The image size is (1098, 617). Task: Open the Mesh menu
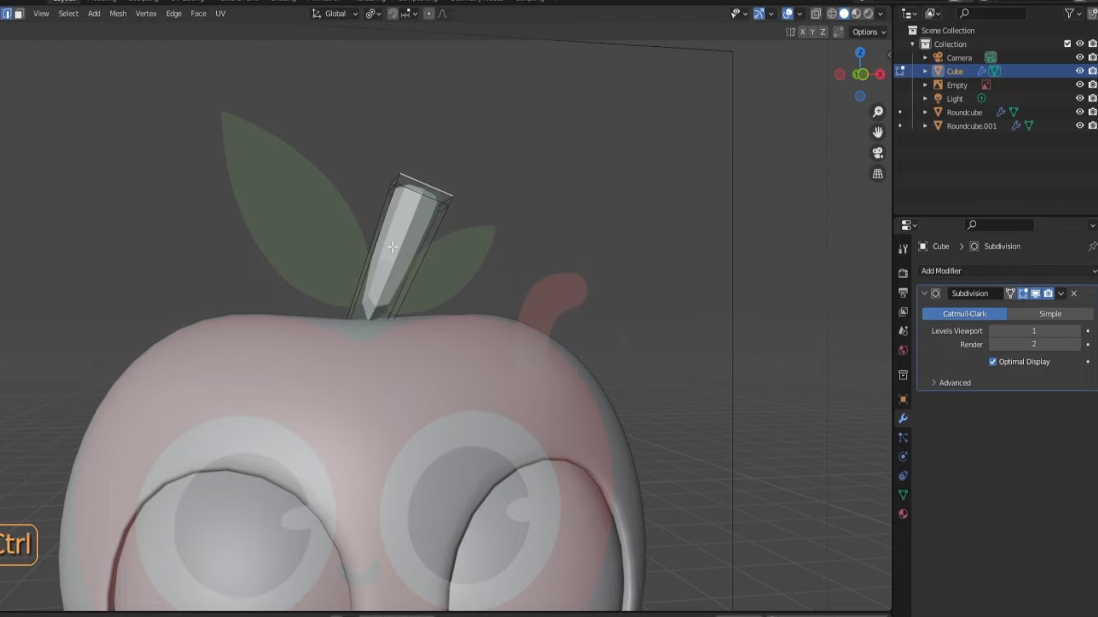pyautogui.click(x=118, y=13)
